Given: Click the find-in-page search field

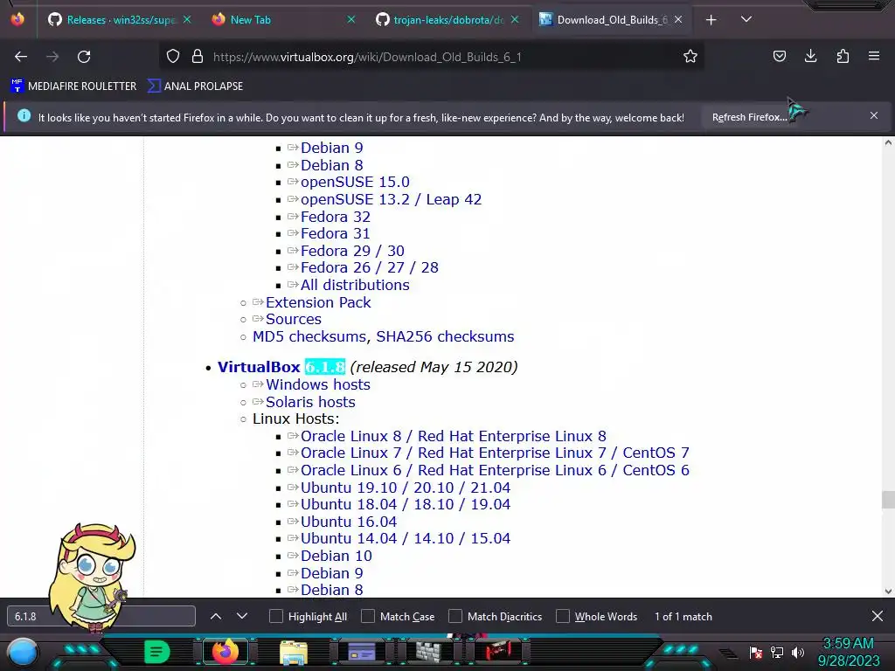Looking at the screenshot, I should point(101,616).
